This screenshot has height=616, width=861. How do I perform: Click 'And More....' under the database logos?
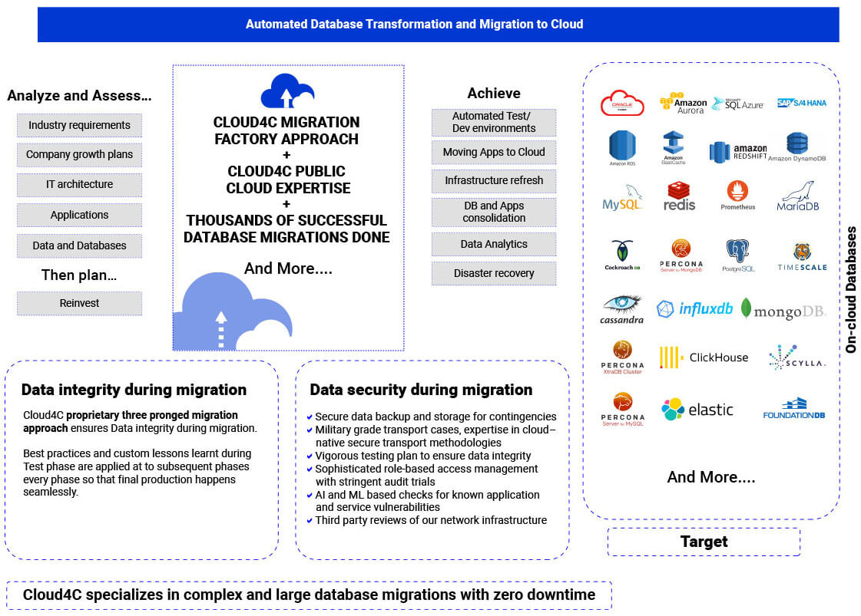[711, 477]
